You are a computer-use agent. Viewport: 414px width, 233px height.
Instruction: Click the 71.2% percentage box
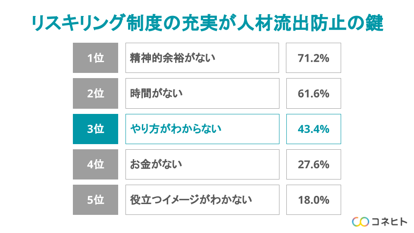coord(314,58)
